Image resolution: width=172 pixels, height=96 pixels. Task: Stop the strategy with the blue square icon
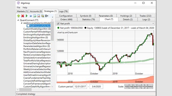[x=31, y=16]
